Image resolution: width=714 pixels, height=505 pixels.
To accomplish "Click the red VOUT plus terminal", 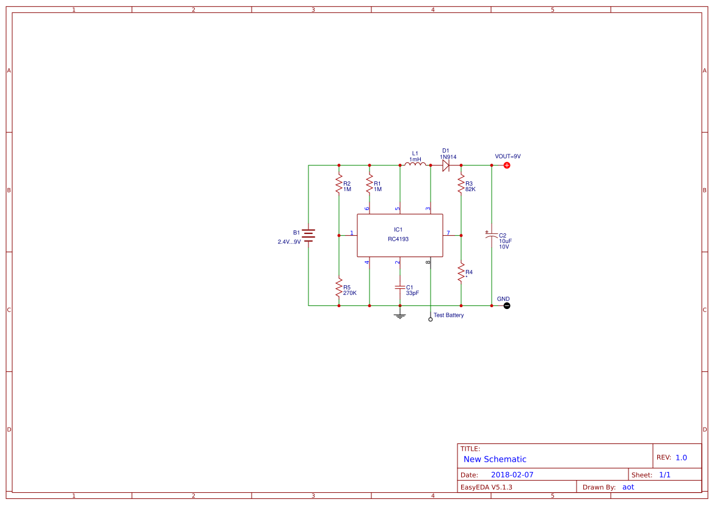I will 507,165.
